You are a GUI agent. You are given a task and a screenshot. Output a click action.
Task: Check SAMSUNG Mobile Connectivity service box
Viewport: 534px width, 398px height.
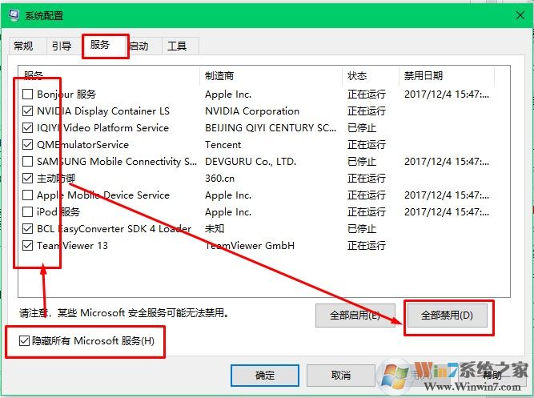tap(27, 161)
